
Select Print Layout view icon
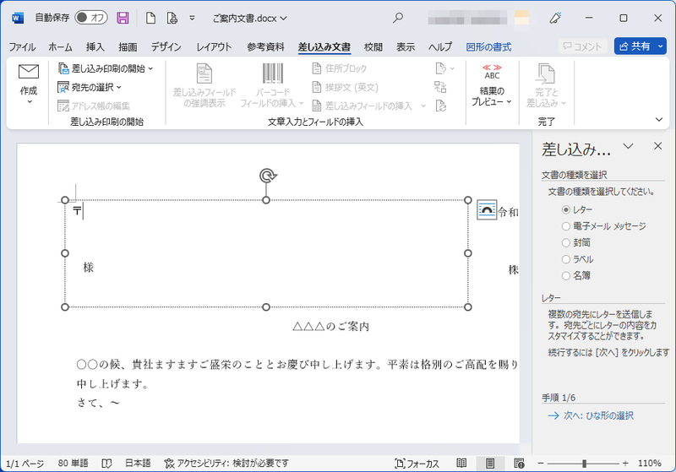point(490,464)
